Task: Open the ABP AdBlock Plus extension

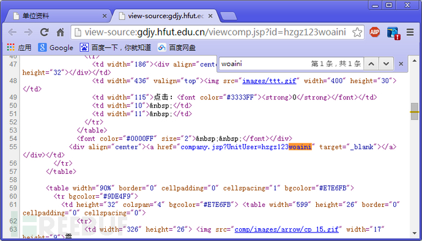Action: click(375, 32)
